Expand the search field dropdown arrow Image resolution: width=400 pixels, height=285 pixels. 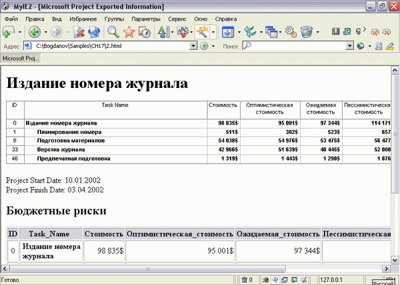[350, 46]
